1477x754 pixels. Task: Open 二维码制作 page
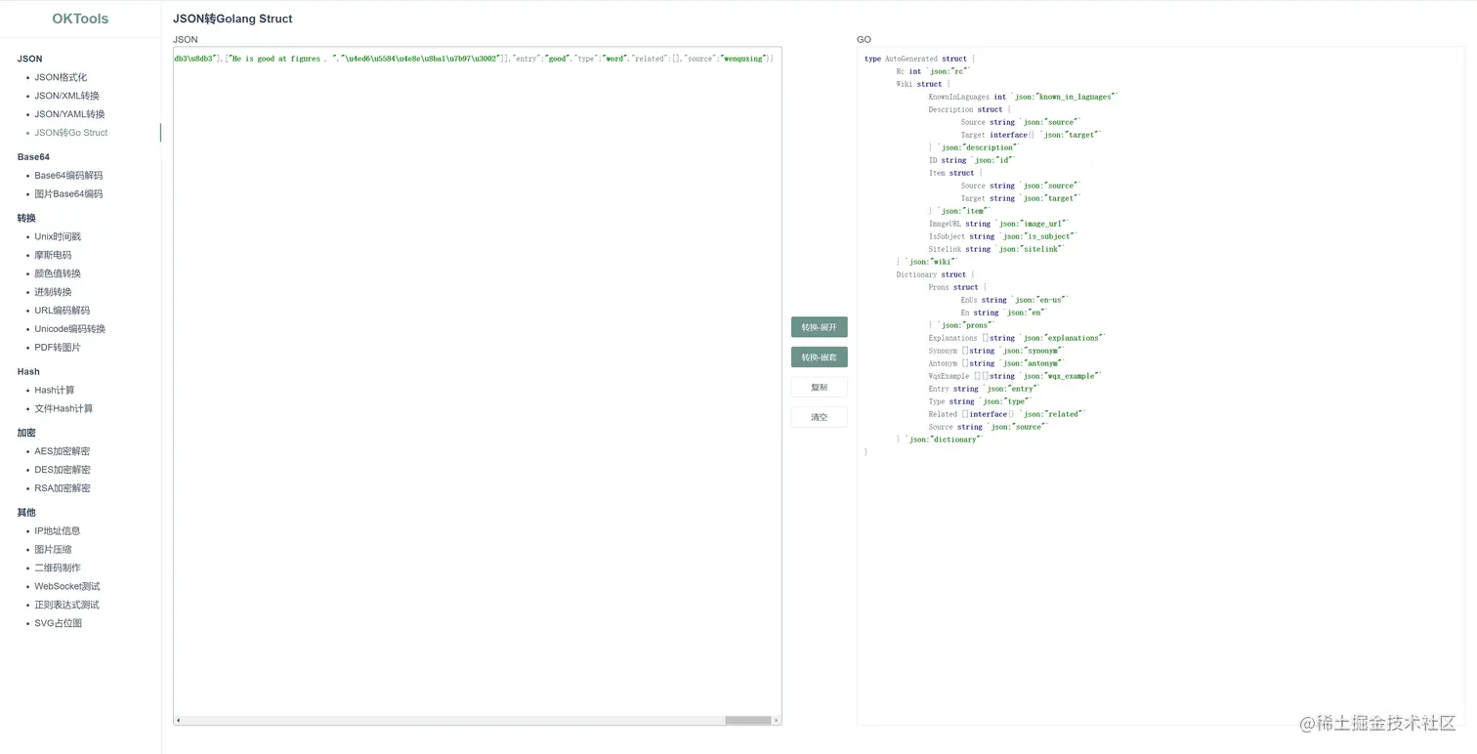58,568
